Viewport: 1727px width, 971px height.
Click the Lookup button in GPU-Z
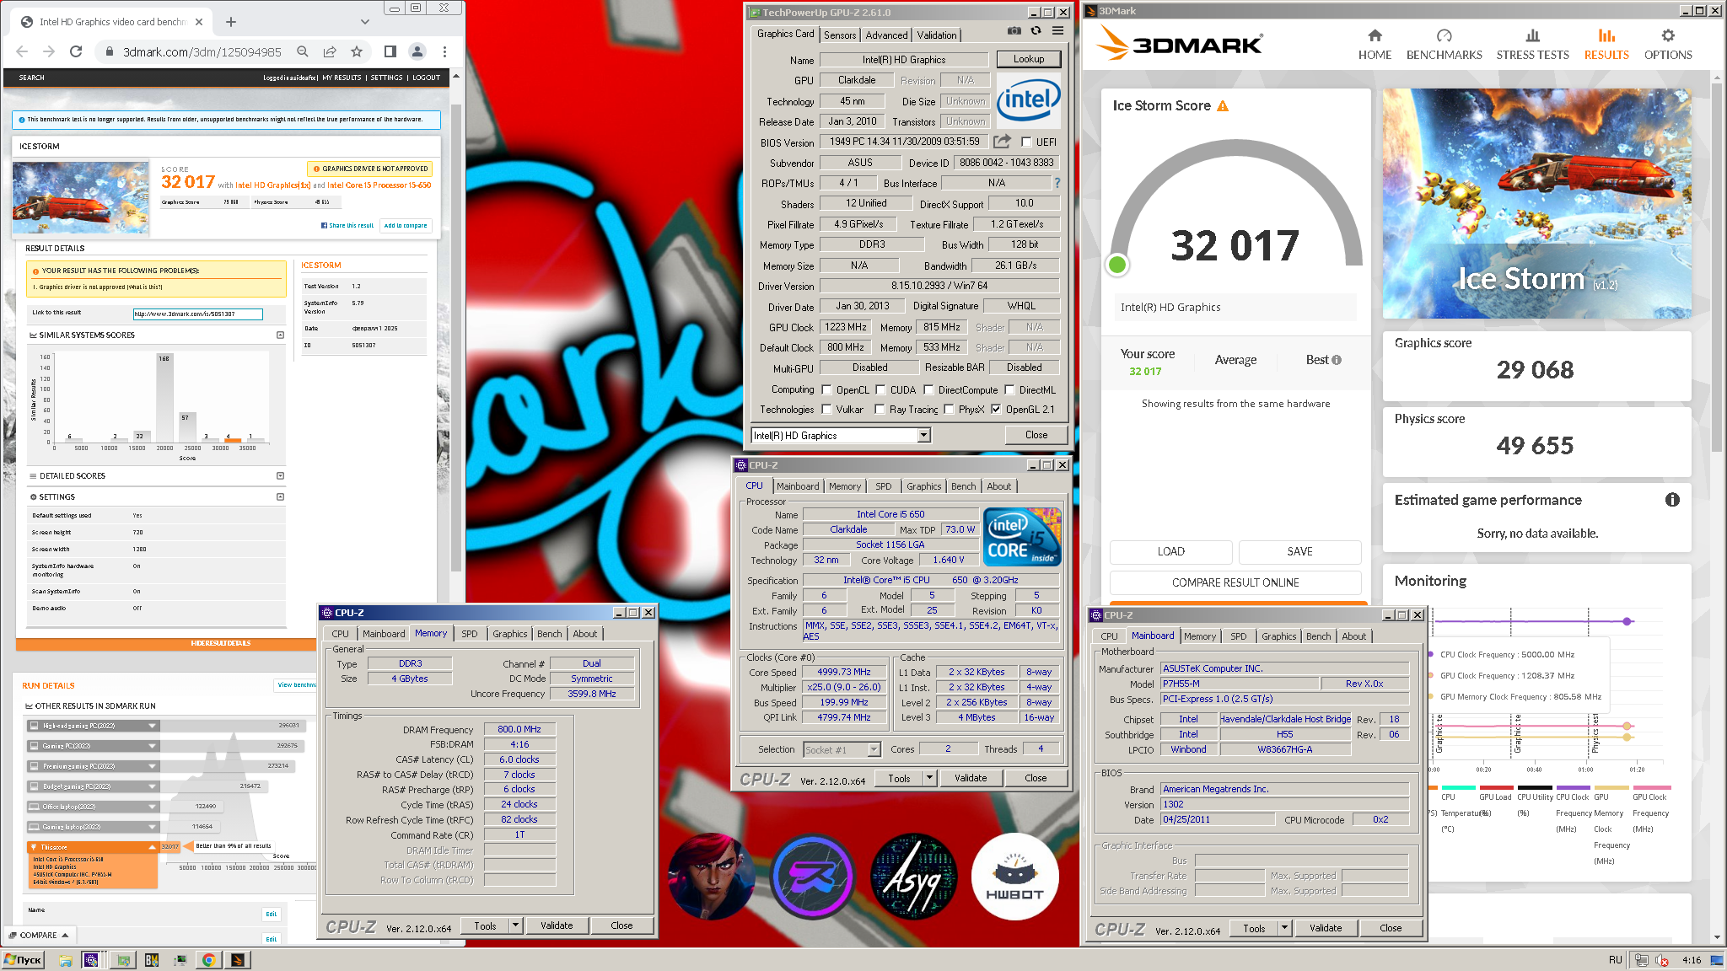[x=1028, y=59]
